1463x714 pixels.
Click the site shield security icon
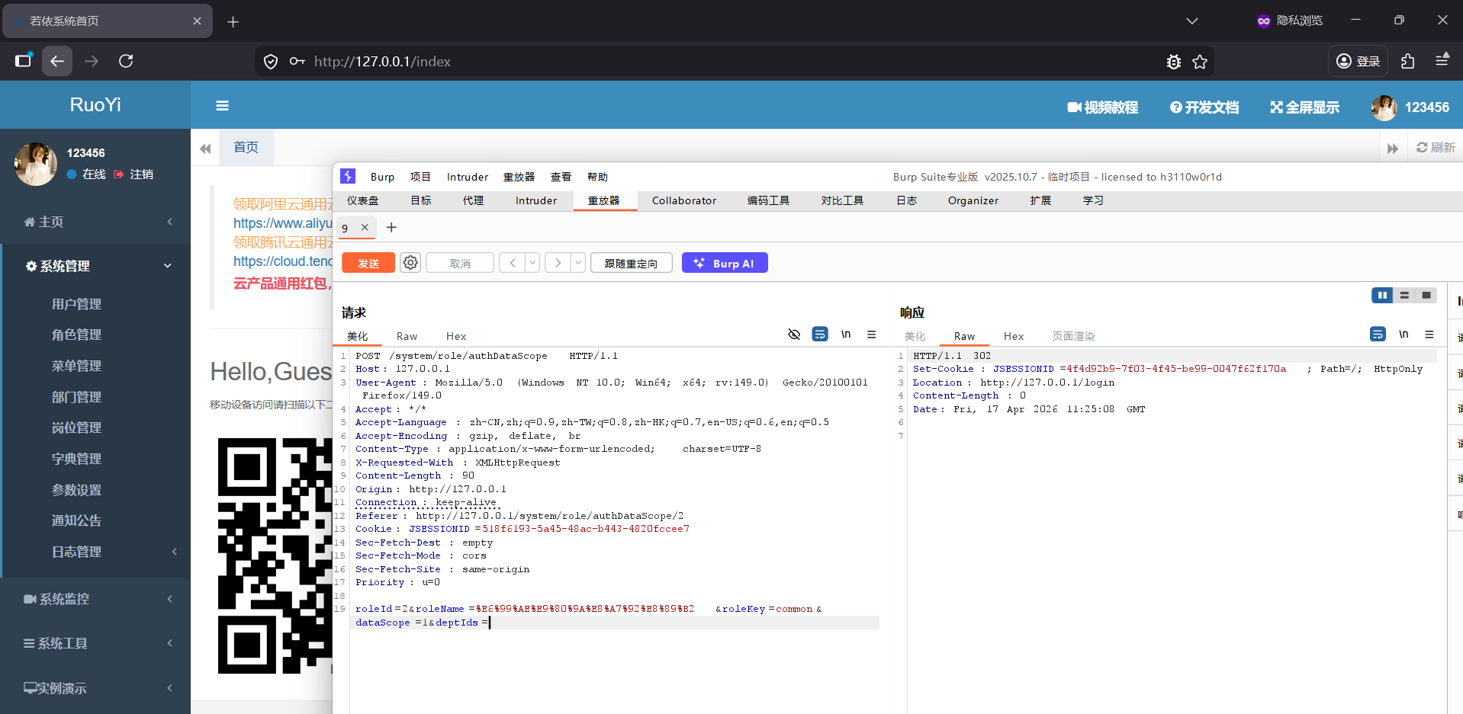point(271,62)
